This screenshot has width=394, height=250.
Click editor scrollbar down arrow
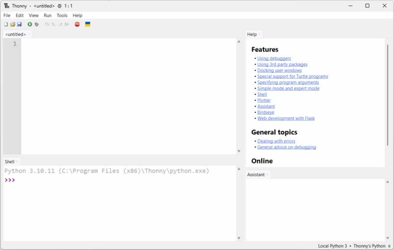(239, 151)
